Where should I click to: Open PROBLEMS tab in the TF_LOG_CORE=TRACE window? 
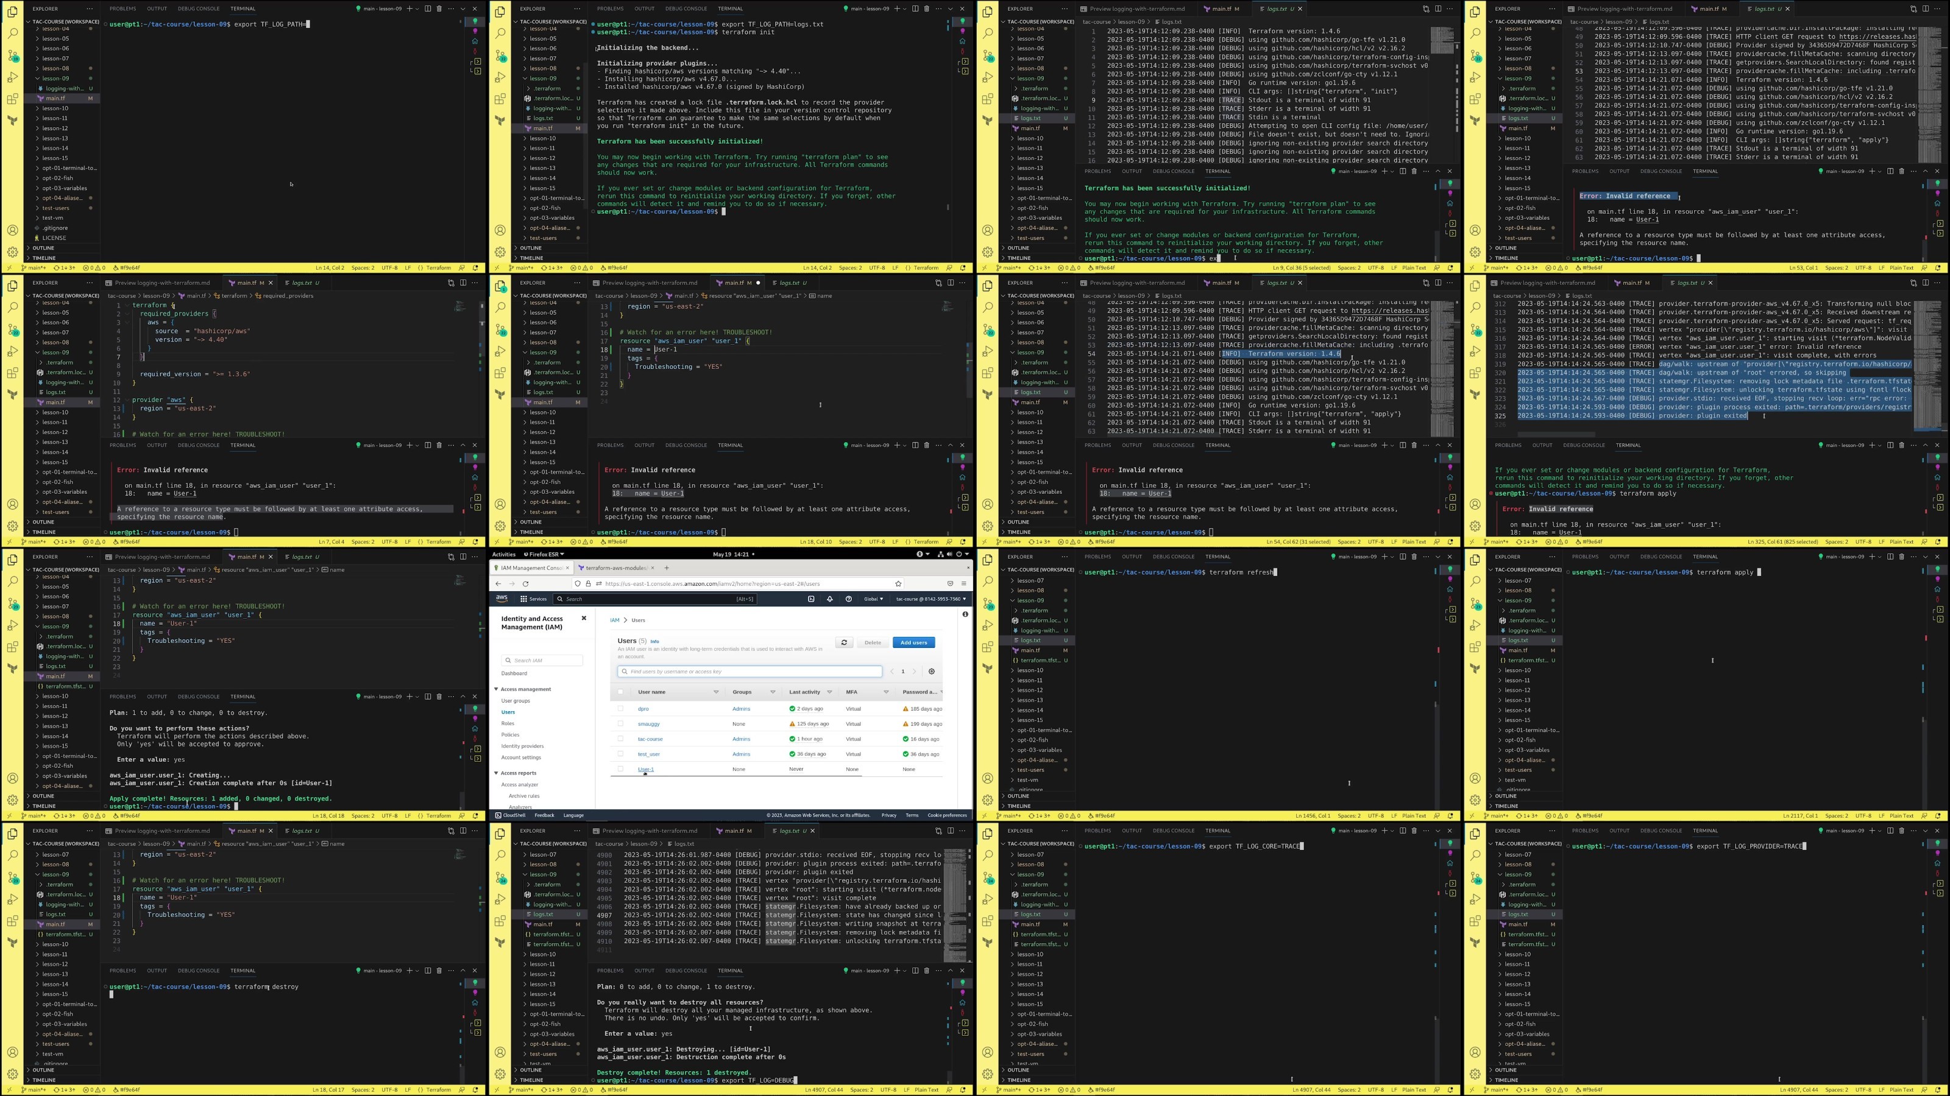[1097, 831]
